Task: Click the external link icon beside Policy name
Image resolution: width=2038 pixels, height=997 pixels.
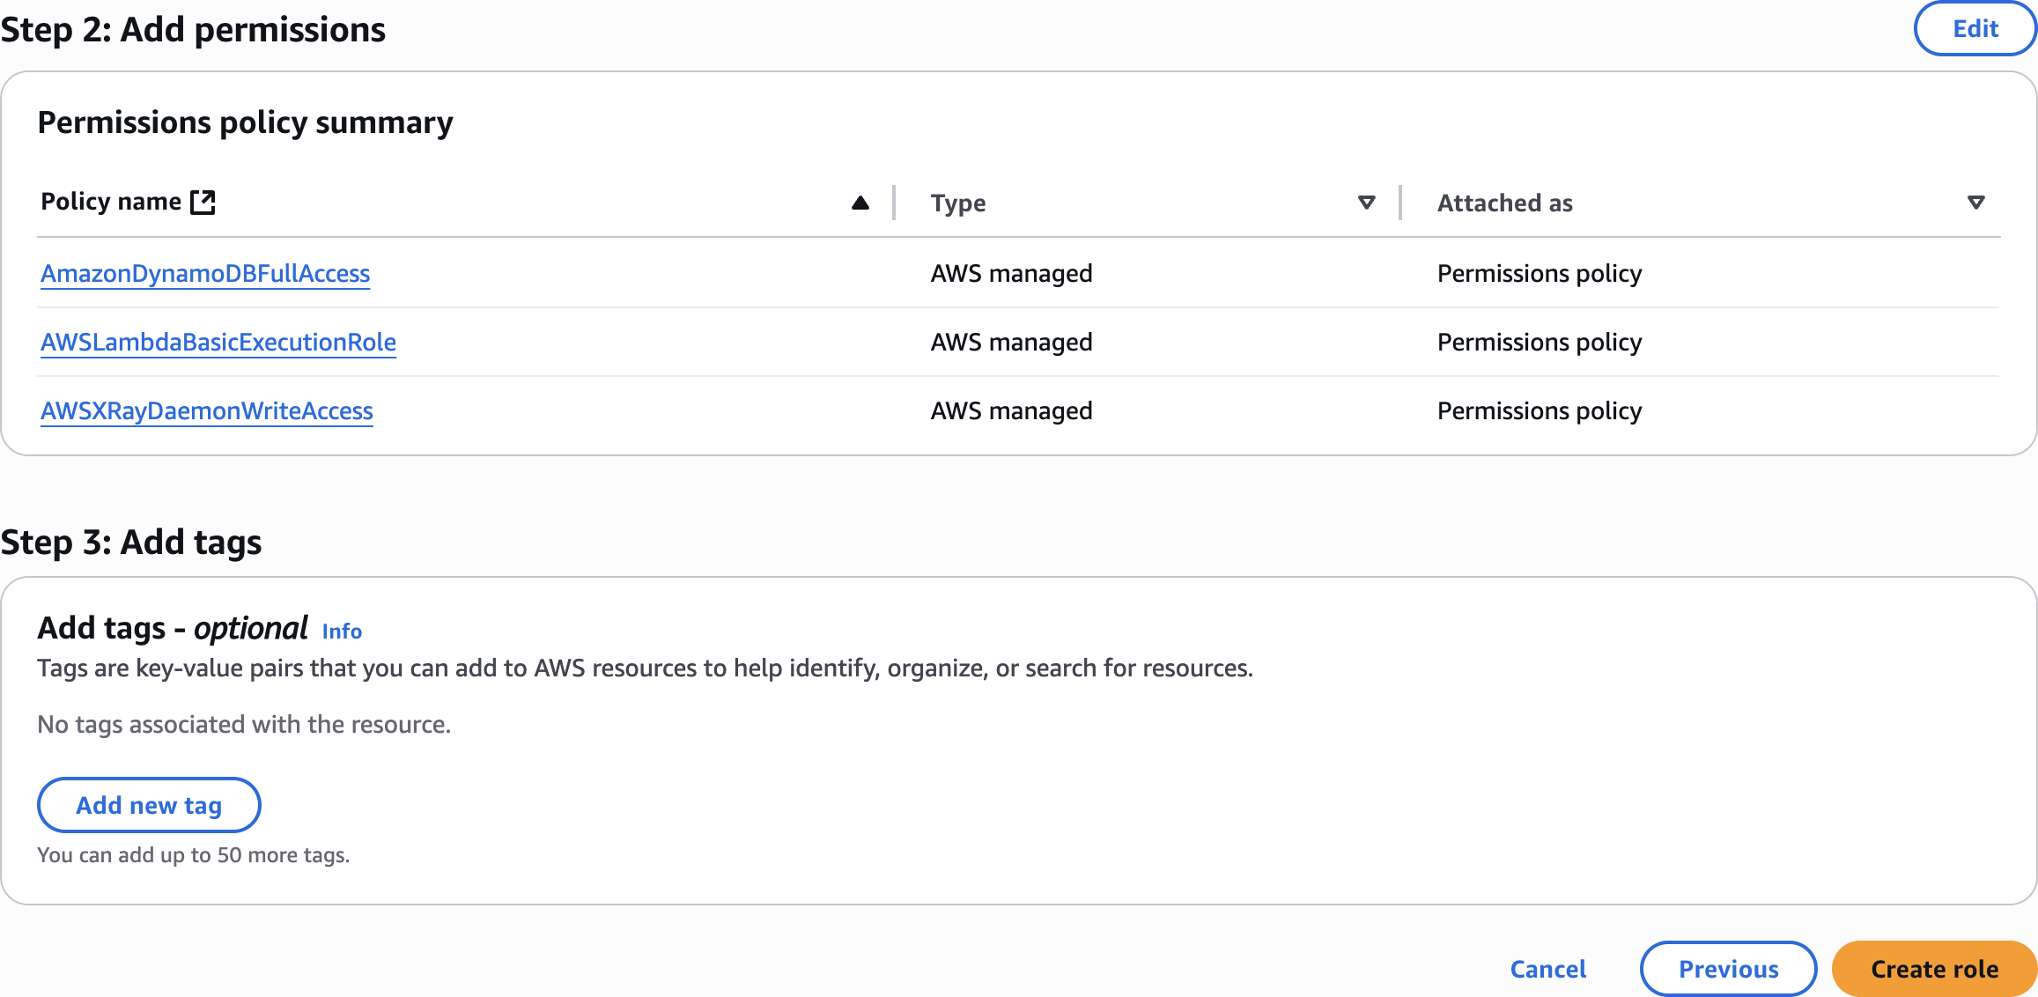Action: pyautogui.click(x=203, y=203)
